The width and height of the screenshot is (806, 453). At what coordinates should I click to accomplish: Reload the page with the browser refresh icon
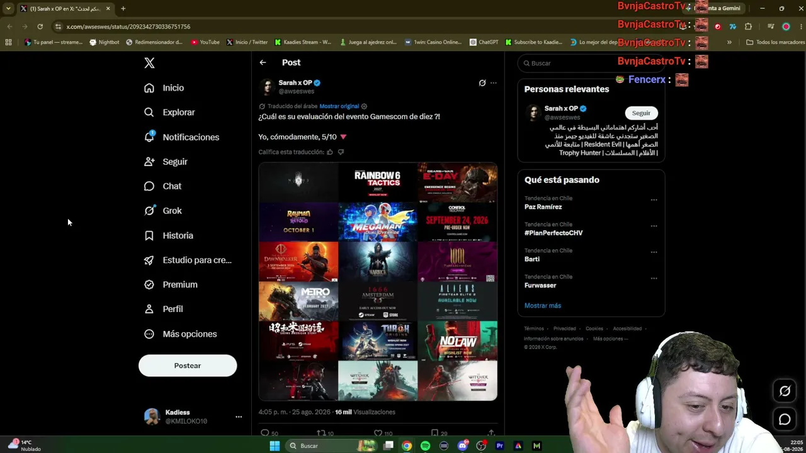(40, 26)
